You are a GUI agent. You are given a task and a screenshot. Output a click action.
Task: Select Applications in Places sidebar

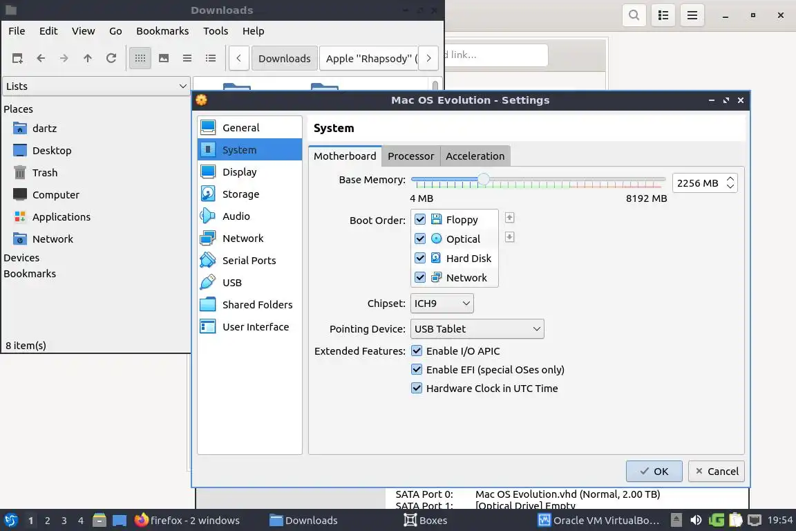pos(61,217)
